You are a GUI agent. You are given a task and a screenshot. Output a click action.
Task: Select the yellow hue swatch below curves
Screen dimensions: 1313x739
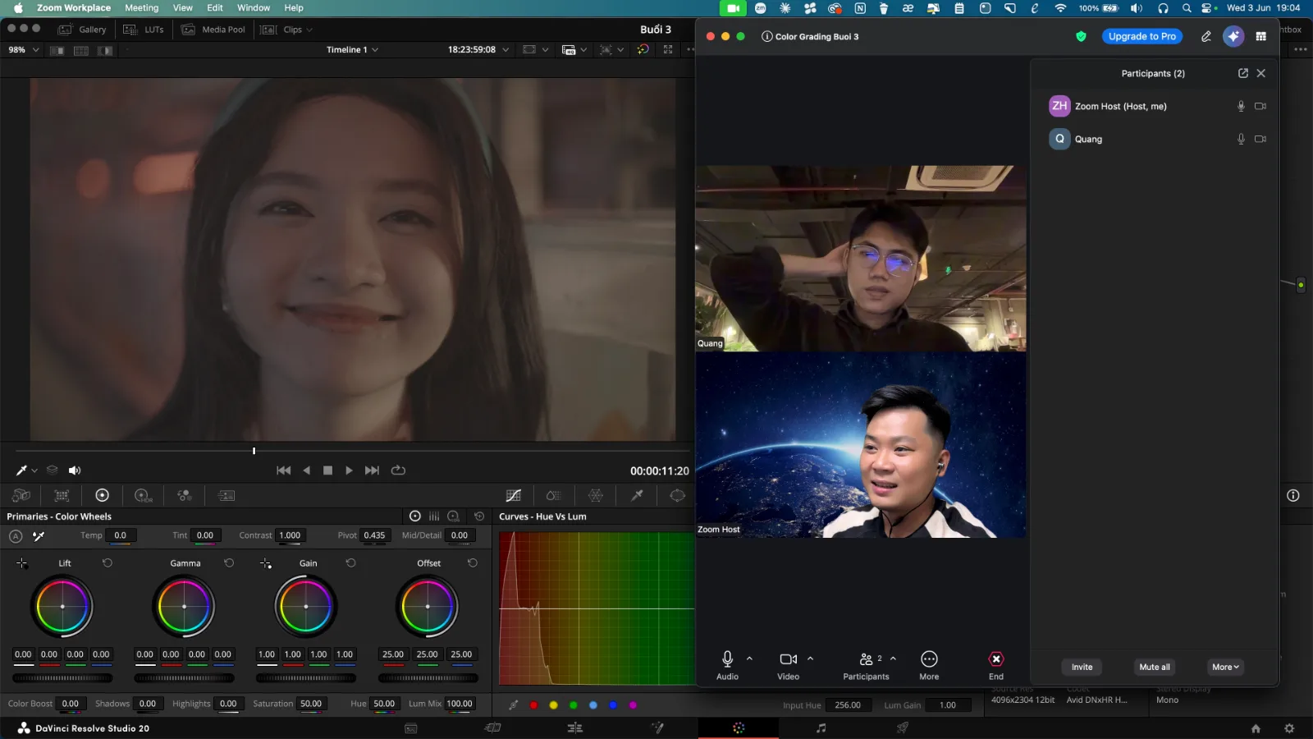pos(554,705)
